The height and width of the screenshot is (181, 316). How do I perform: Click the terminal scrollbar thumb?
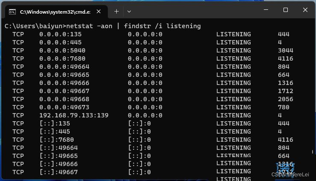click(x=313, y=152)
